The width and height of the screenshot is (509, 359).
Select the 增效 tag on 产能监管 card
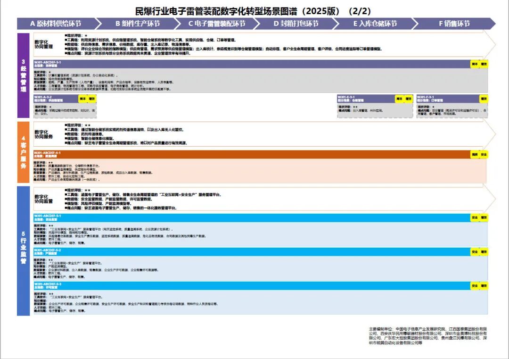coord(484,251)
